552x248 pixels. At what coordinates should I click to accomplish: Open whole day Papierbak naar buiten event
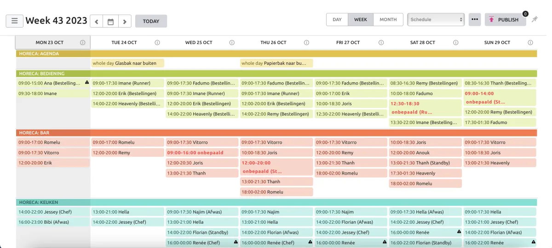pos(276,63)
